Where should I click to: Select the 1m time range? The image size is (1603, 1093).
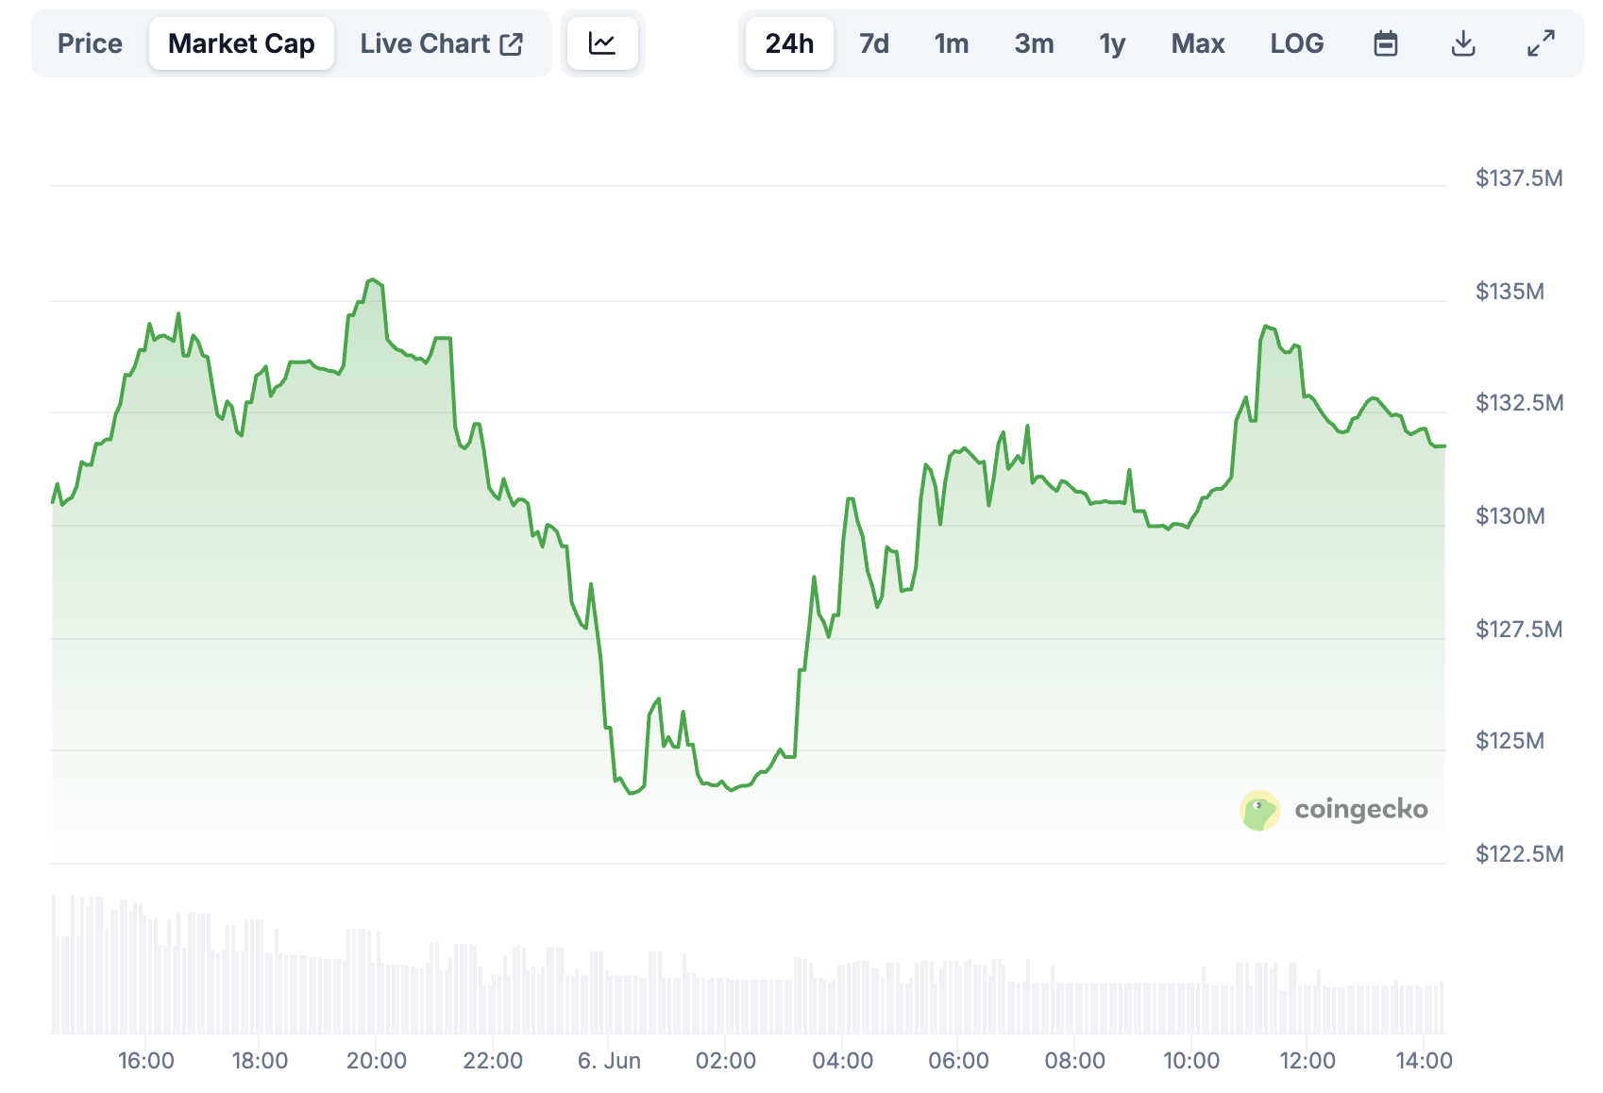[952, 43]
